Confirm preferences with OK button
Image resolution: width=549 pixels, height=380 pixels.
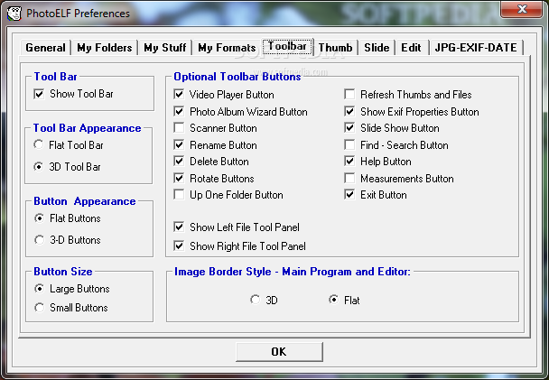pyautogui.click(x=279, y=352)
